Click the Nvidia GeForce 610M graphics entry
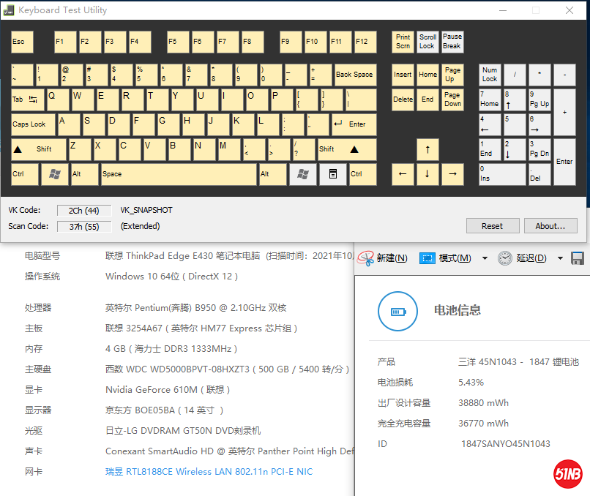This screenshot has height=496, width=590. click(x=168, y=390)
